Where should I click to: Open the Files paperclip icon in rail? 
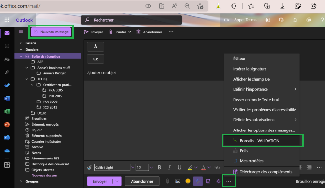7,72
